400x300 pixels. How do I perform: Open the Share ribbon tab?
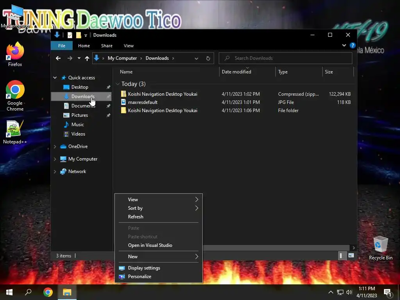pos(107,46)
